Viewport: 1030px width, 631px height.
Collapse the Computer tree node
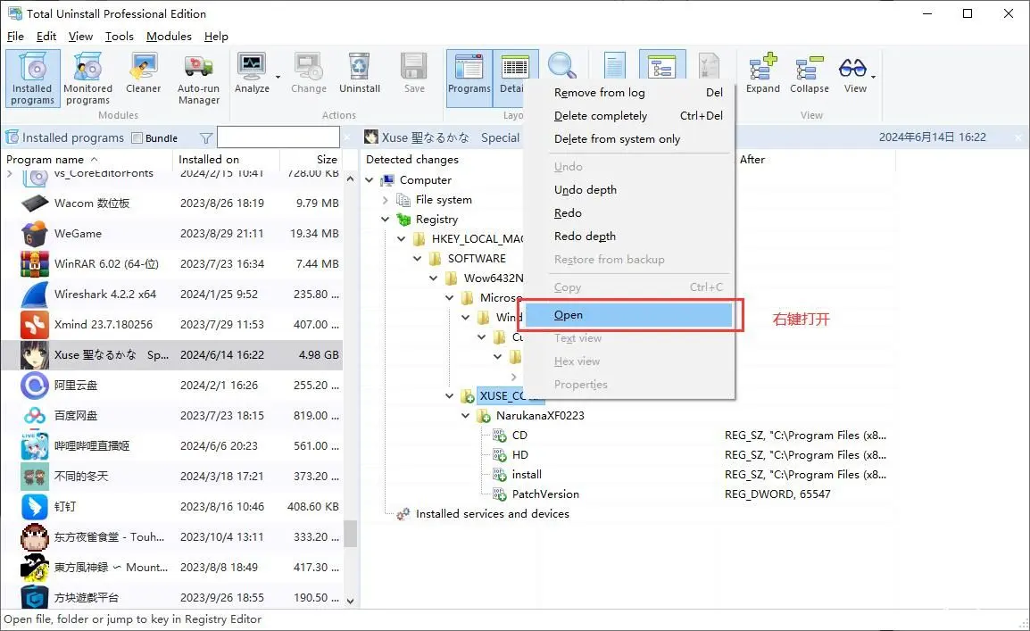[x=370, y=180]
